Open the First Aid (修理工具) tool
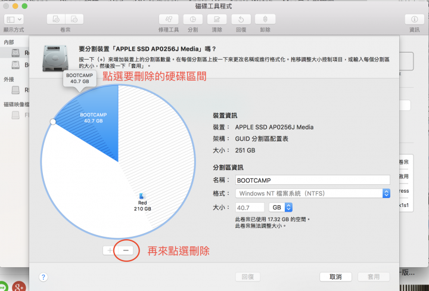429x291 pixels. coord(169,19)
